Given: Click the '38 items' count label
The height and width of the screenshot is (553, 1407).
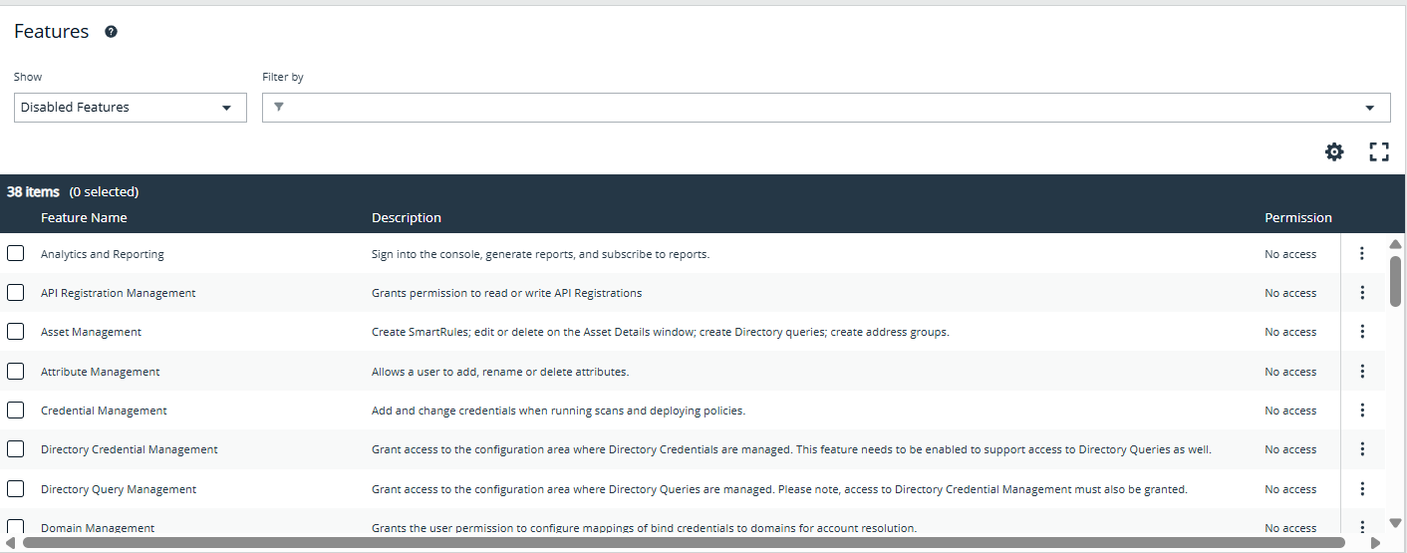Looking at the screenshot, I should [33, 191].
